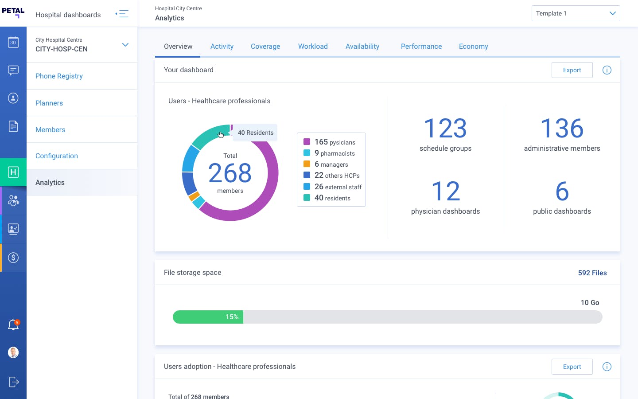The height and width of the screenshot is (399, 638).
Task: Open the documents icon in the sidebar
Action: click(13, 126)
